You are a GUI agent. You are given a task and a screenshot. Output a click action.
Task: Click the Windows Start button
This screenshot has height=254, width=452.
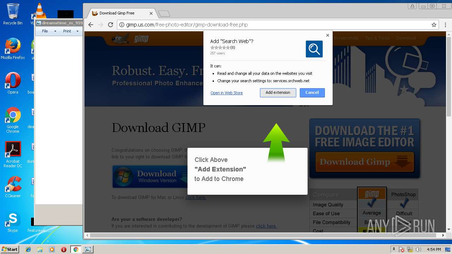coord(10,249)
